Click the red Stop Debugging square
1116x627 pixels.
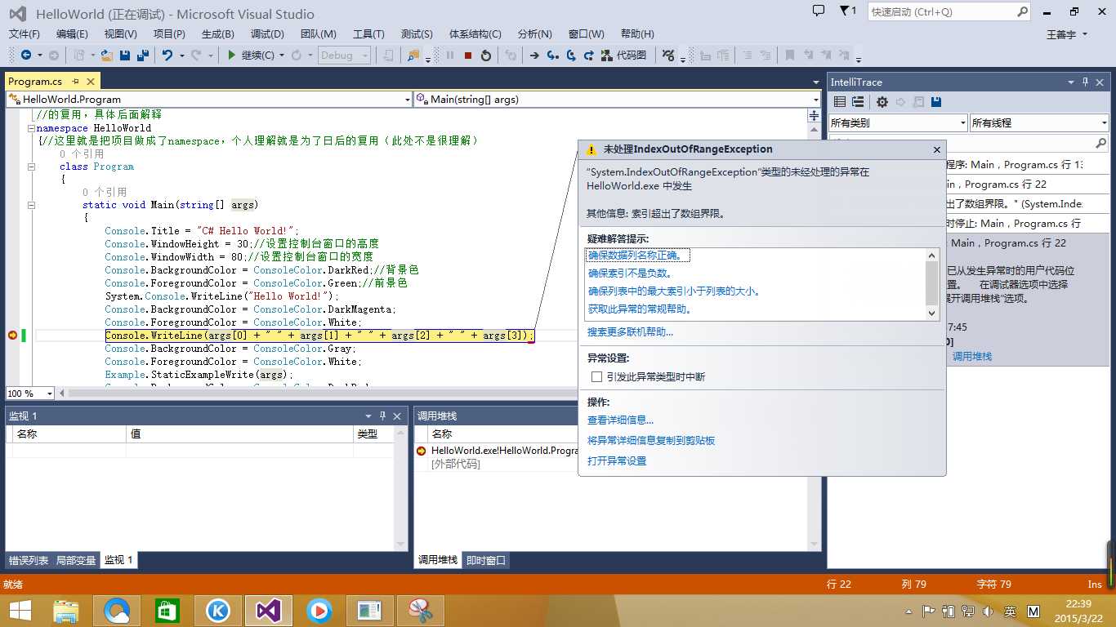pyautogui.click(x=468, y=56)
